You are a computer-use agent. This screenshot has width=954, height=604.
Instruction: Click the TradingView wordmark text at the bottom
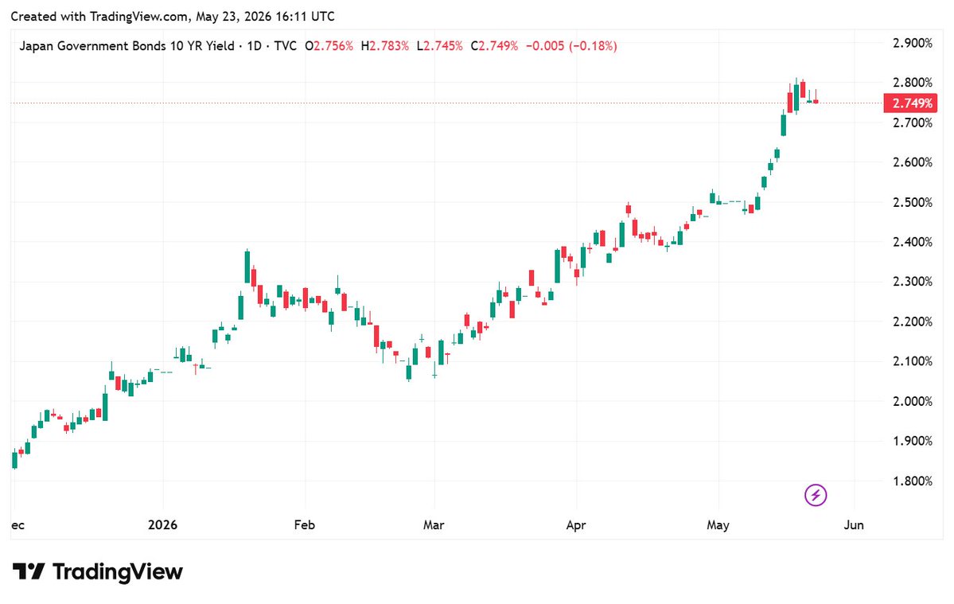[118, 571]
